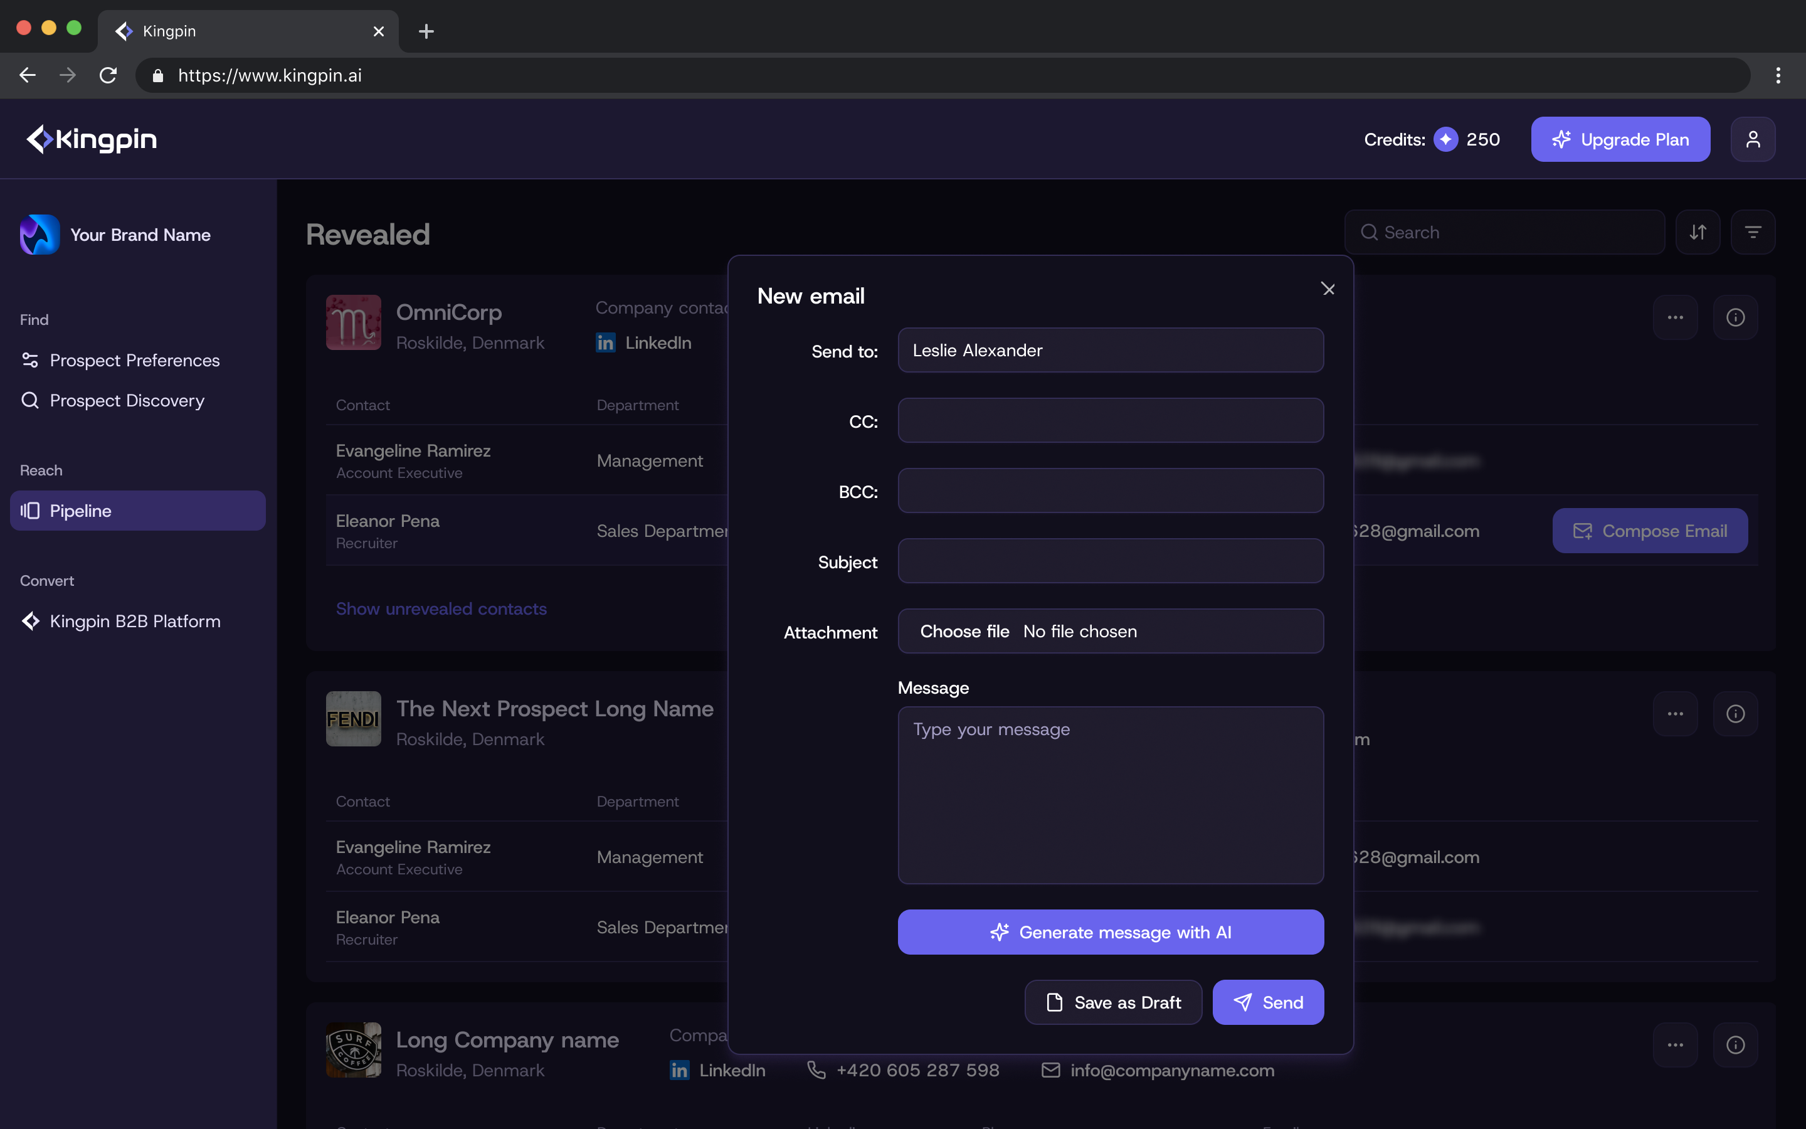Select Pipeline in sidebar

pyautogui.click(x=138, y=511)
